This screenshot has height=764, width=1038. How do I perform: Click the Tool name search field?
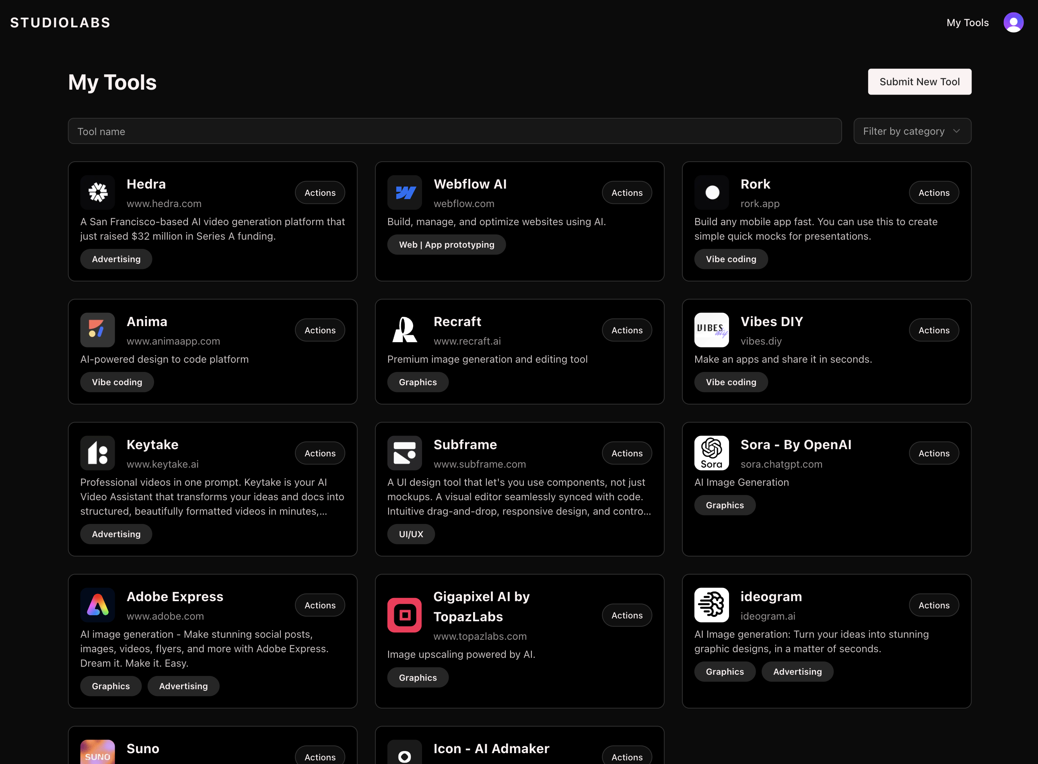(x=455, y=131)
